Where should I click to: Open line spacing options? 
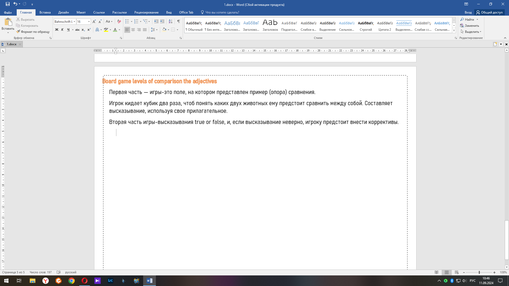point(154,30)
